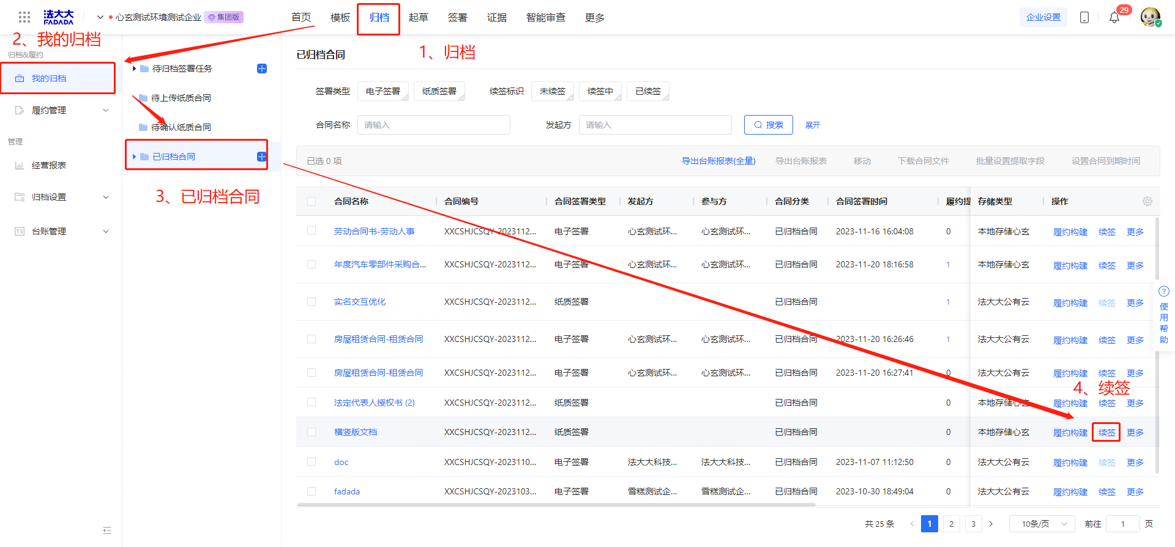
Task: Go to the 起草 tab
Action: [419, 18]
